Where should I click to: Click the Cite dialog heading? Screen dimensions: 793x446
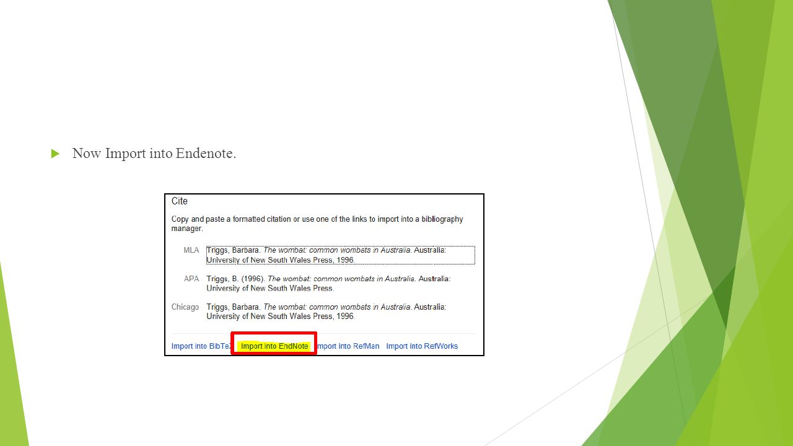point(180,201)
